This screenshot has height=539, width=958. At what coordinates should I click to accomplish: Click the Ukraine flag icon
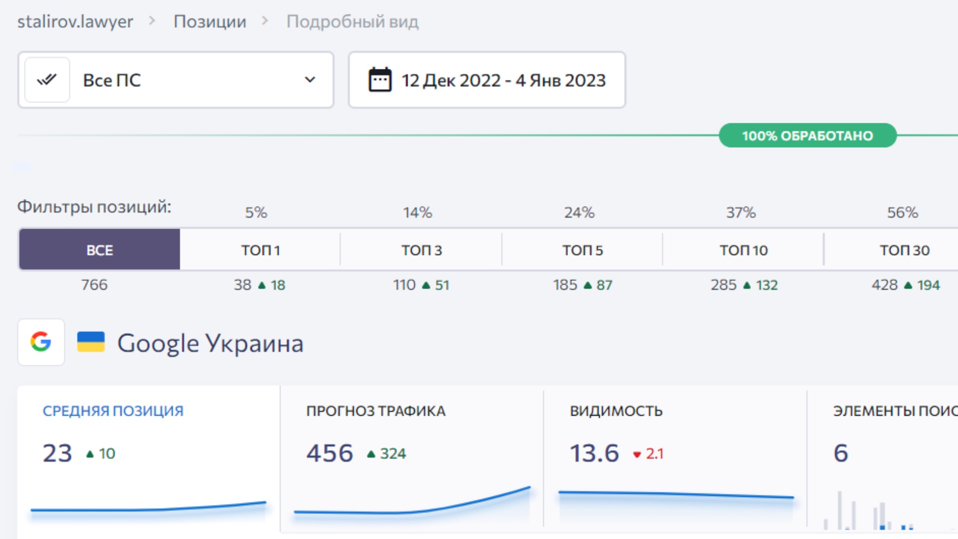point(91,342)
